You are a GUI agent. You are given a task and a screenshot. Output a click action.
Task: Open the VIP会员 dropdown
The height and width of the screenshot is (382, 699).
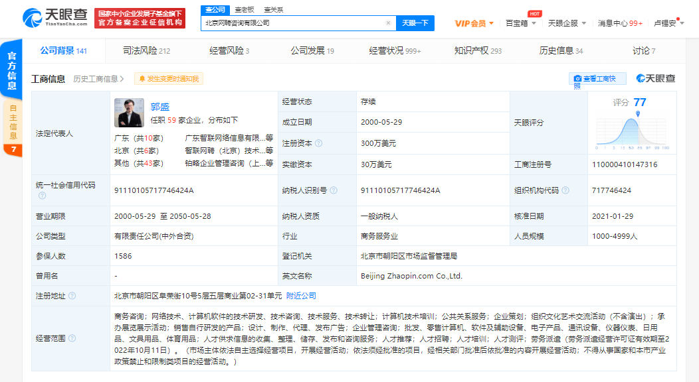point(474,24)
